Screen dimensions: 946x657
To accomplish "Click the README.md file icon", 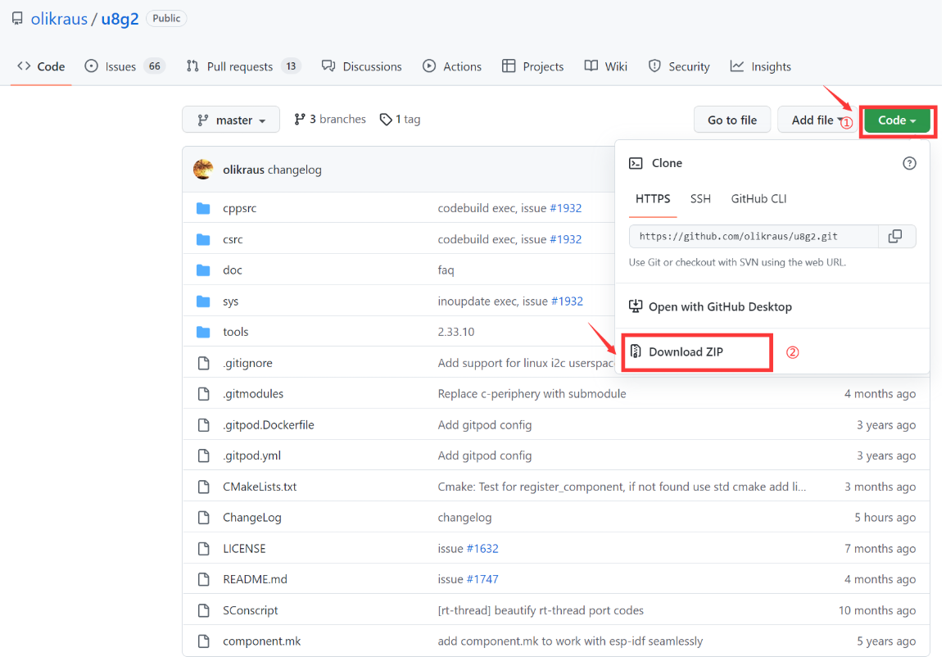I will [x=203, y=579].
